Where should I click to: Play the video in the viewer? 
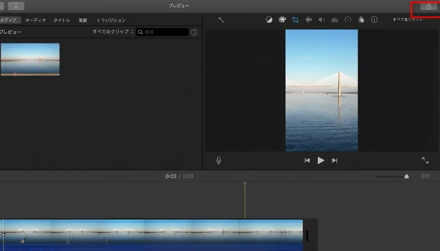pyautogui.click(x=321, y=161)
